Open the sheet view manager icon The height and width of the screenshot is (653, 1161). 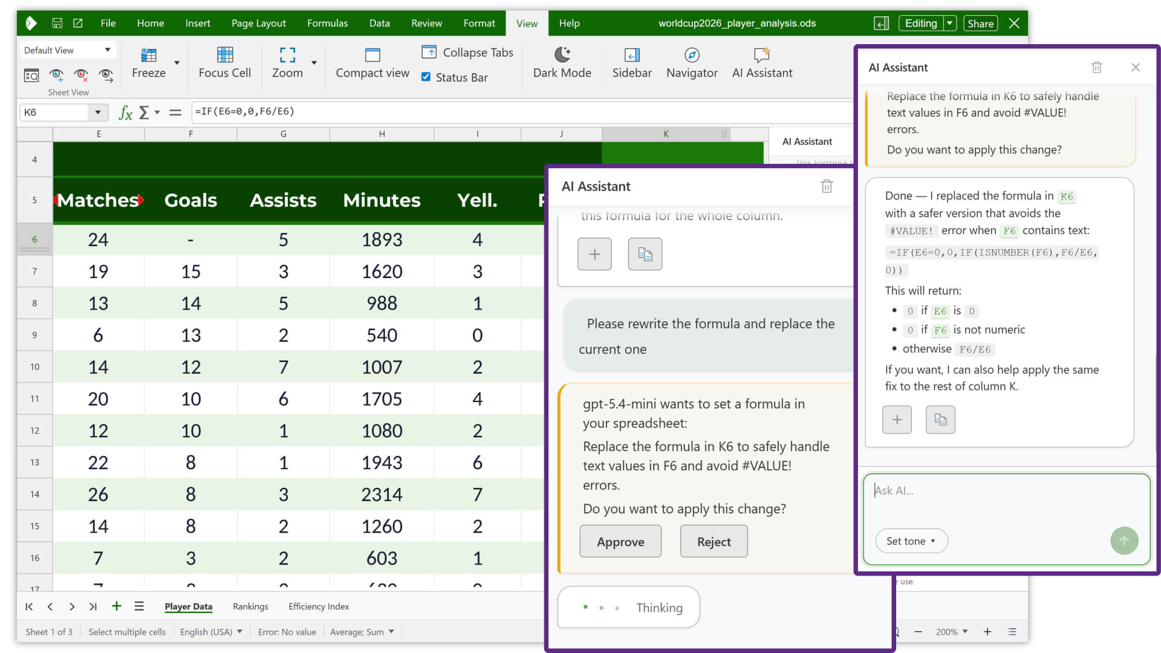31,76
